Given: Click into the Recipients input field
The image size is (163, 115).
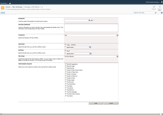Looking at the screenshot, I should (x=76, y=21).
